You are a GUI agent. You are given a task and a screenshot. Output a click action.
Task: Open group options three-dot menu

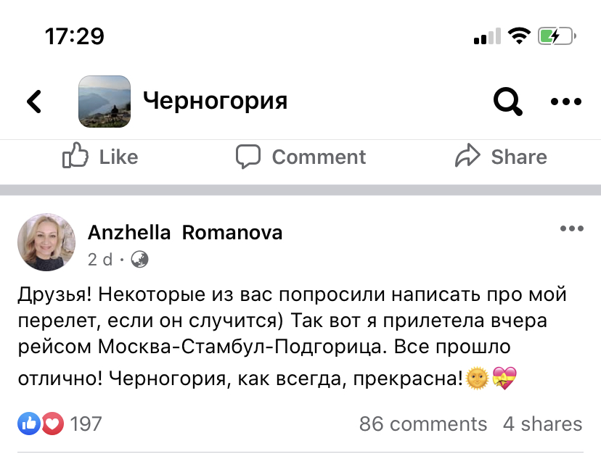click(x=566, y=102)
